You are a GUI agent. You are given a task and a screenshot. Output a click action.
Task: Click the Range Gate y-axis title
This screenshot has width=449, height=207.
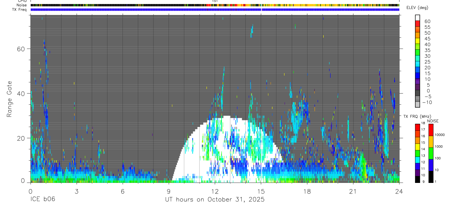[10, 99]
